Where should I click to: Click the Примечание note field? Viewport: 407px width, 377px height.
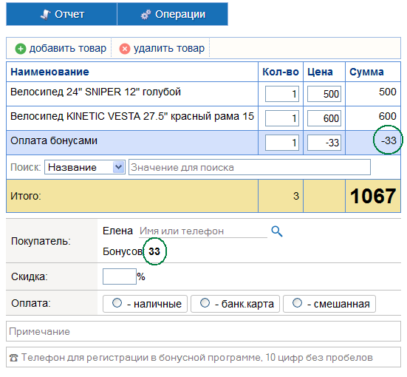coord(204,331)
